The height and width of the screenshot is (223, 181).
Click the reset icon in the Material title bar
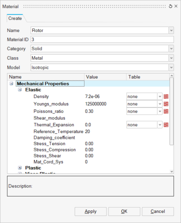click(170, 6)
